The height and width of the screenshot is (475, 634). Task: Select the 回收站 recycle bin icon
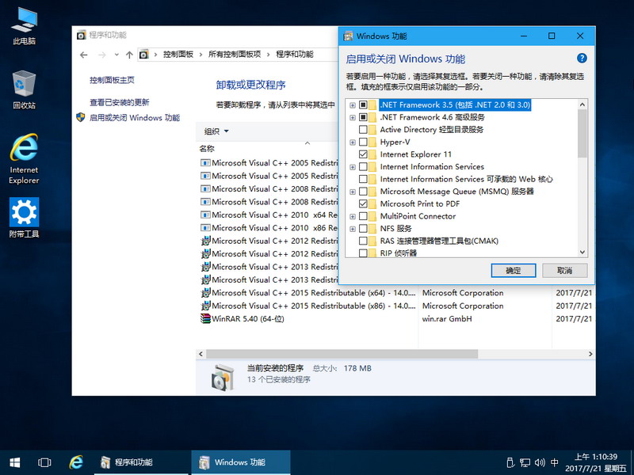[x=24, y=89]
